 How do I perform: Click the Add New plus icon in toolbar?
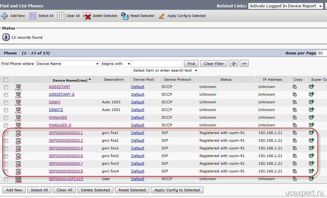pos(4,16)
